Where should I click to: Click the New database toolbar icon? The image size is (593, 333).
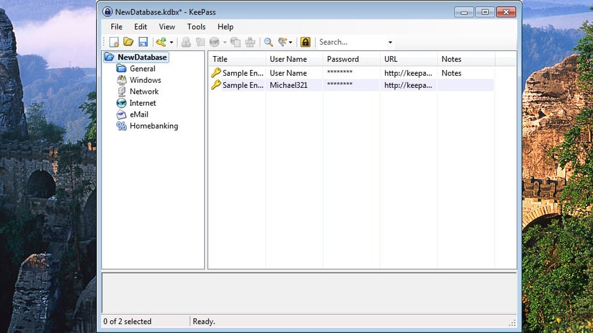(x=114, y=42)
